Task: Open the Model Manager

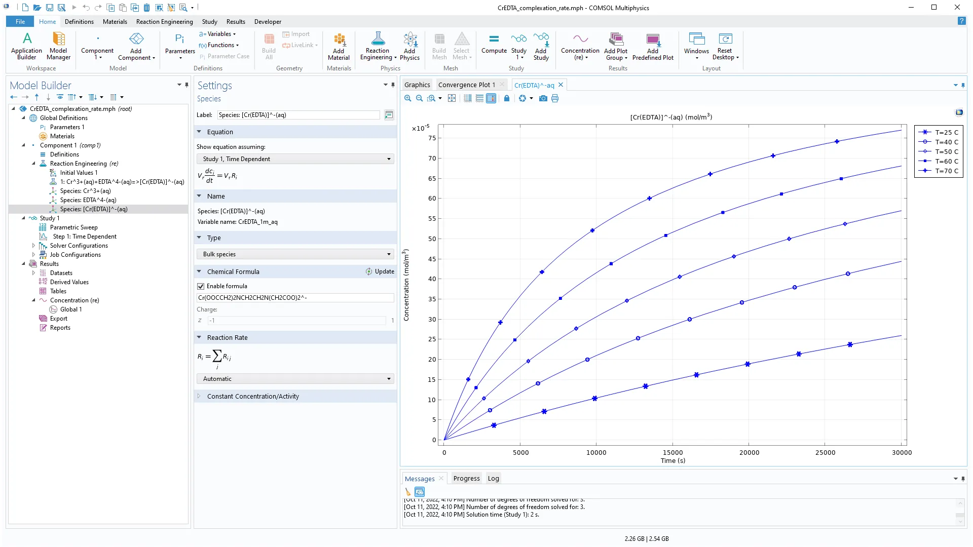Action: pyautogui.click(x=58, y=46)
